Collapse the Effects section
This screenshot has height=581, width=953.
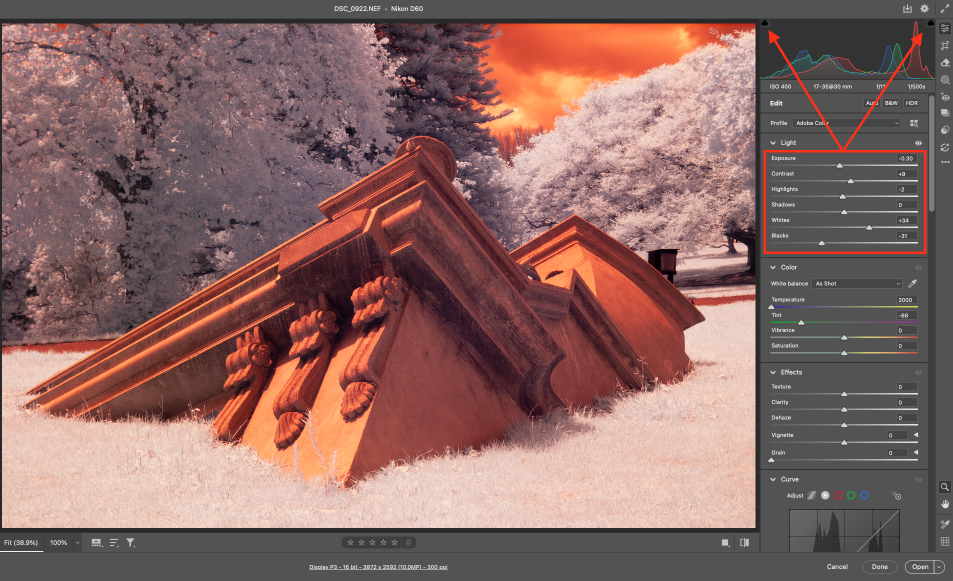pos(773,372)
